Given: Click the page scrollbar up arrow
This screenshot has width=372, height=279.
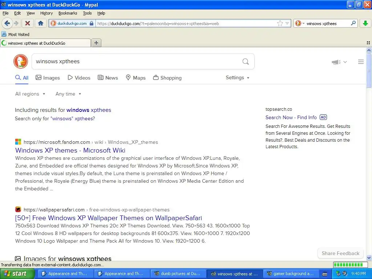Looking at the screenshot, I should coord(369,50).
